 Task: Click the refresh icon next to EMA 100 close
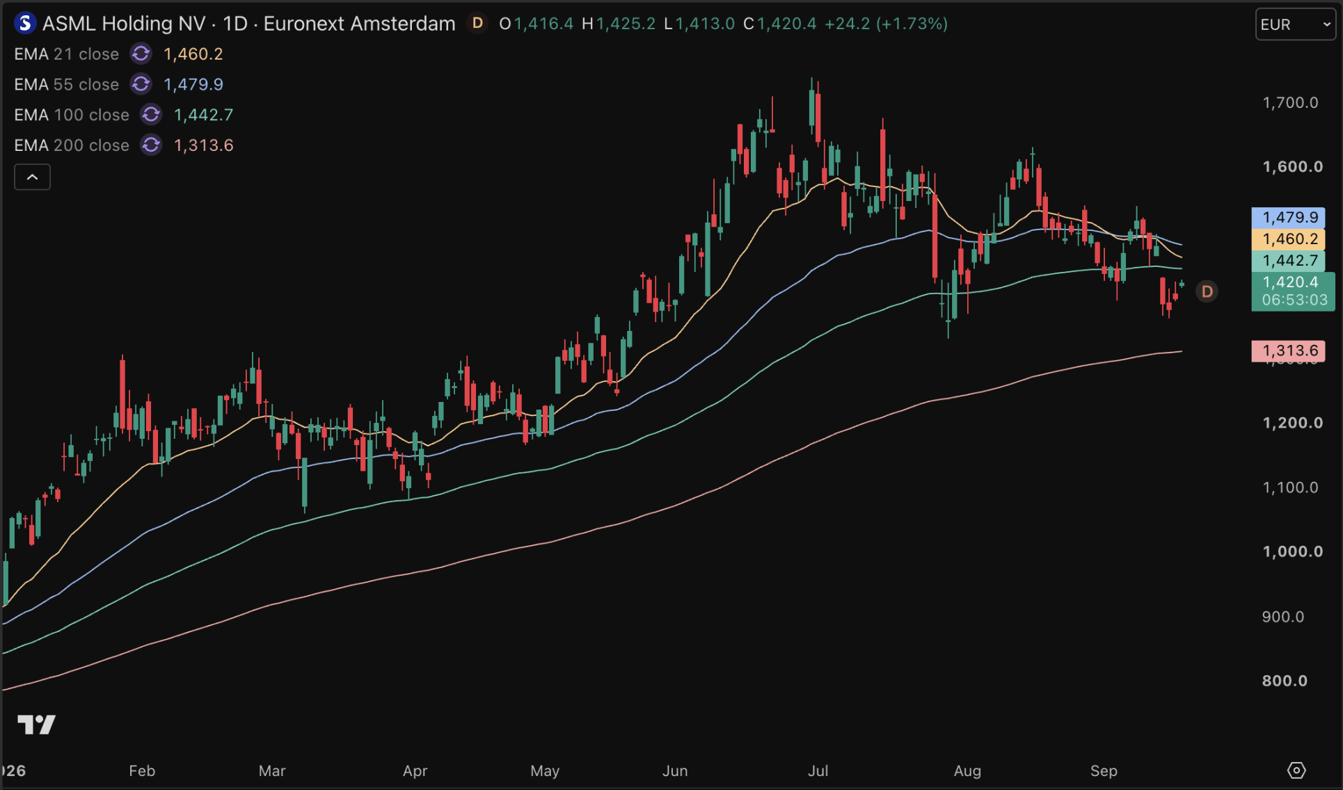pyautogui.click(x=151, y=115)
